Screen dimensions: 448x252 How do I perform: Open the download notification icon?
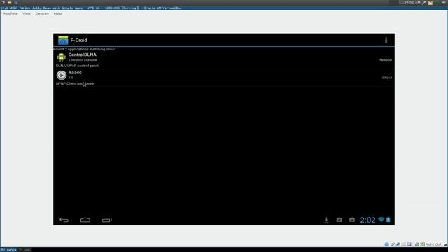326,219
